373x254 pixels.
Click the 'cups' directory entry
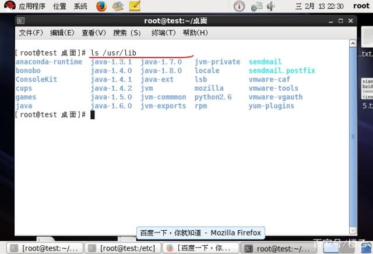click(24, 88)
